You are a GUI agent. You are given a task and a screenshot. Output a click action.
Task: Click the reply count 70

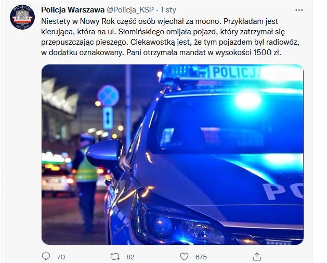tap(61, 257)
